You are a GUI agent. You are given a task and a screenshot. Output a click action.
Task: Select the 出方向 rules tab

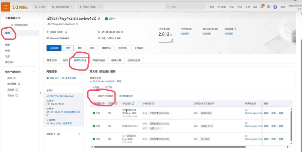coord(108,87)
